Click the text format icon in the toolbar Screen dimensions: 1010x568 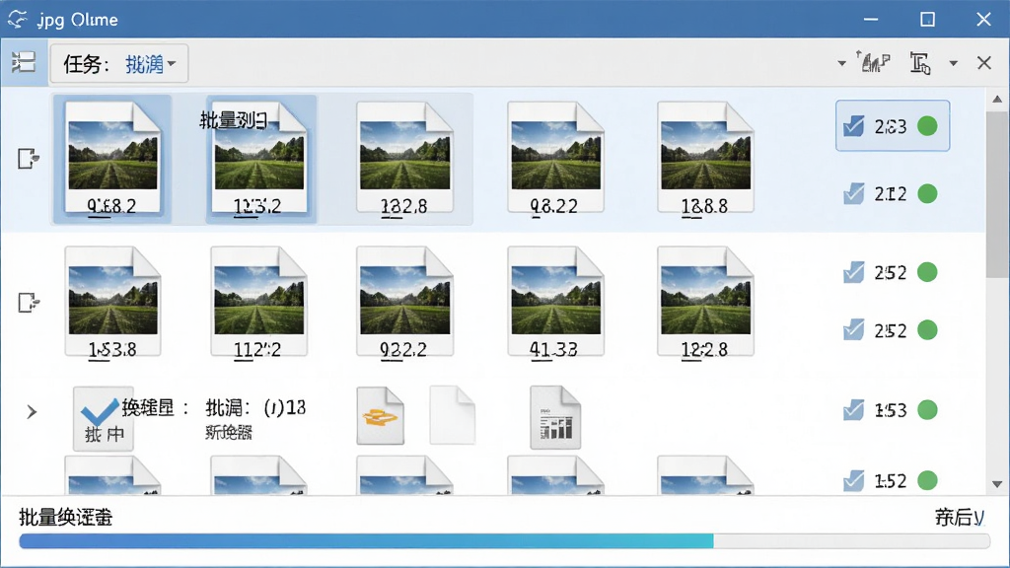pos(920,63)
